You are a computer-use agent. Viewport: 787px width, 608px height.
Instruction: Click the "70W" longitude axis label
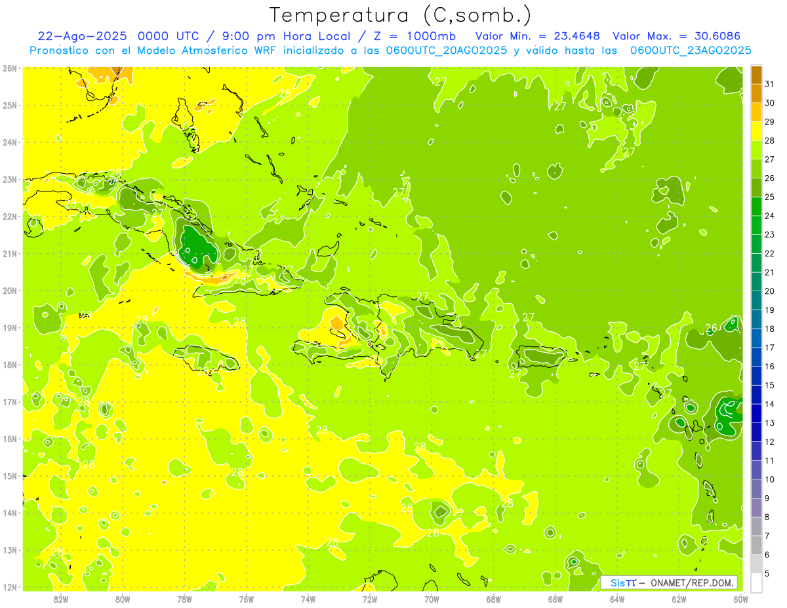click(432, 599)
